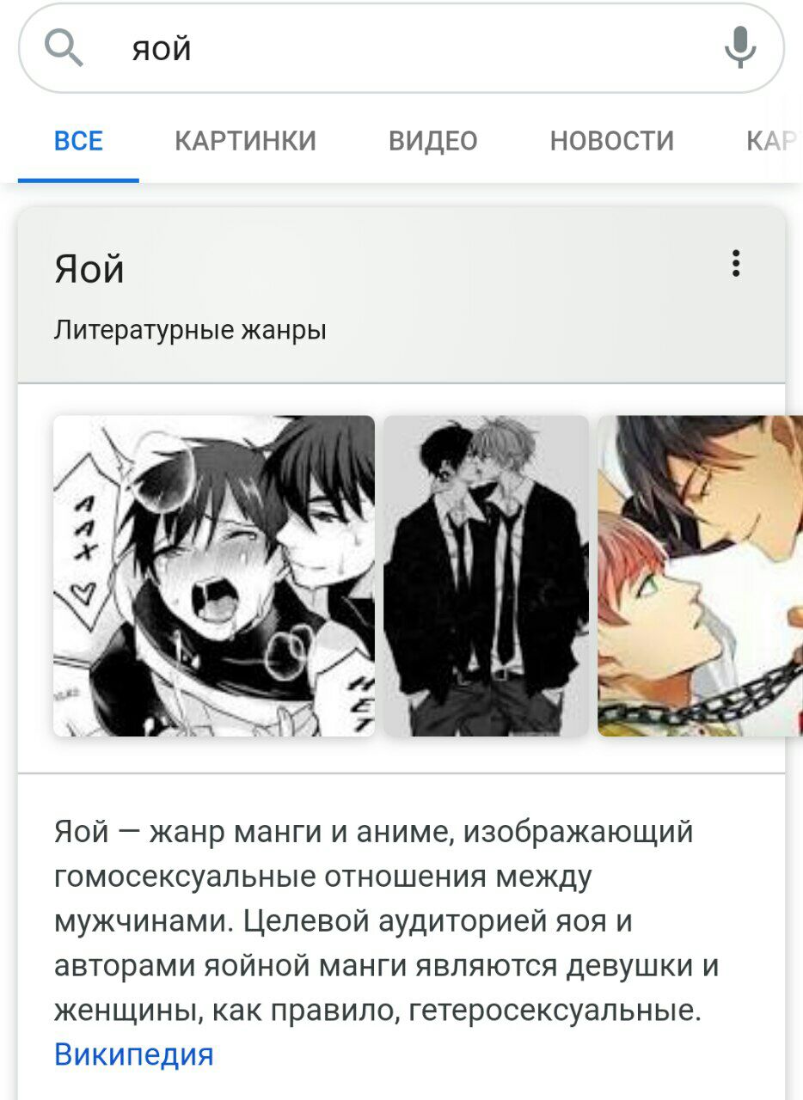Open the ВИДЕО tab

[433, 141]
